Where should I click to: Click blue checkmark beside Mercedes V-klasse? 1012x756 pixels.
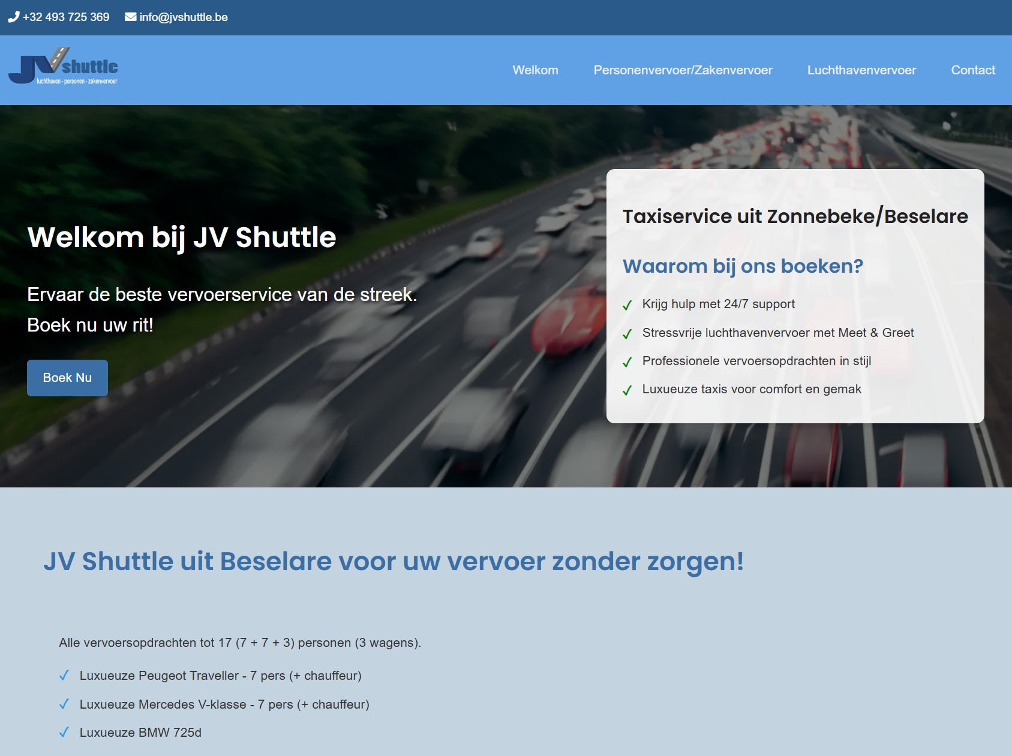[x=64, y=704]
